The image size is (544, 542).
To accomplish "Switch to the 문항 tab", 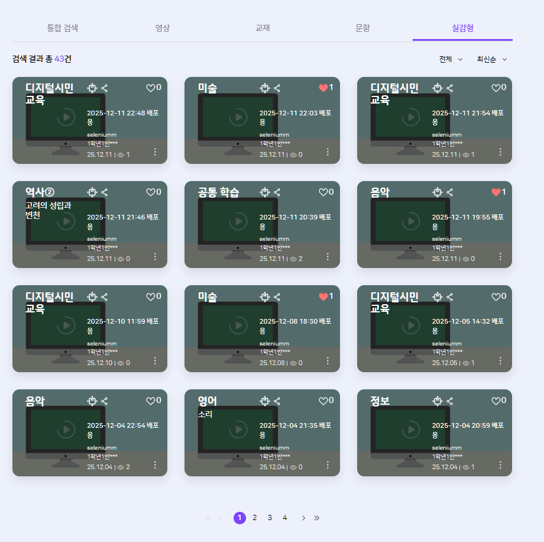I will [362, 28].
